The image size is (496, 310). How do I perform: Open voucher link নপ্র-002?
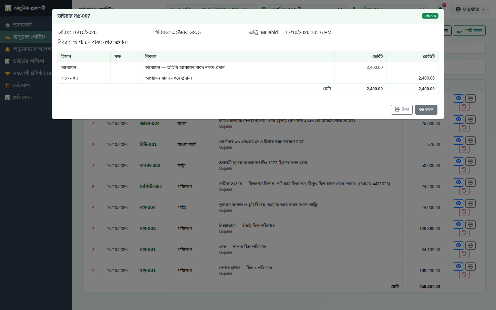coord(147,228)
